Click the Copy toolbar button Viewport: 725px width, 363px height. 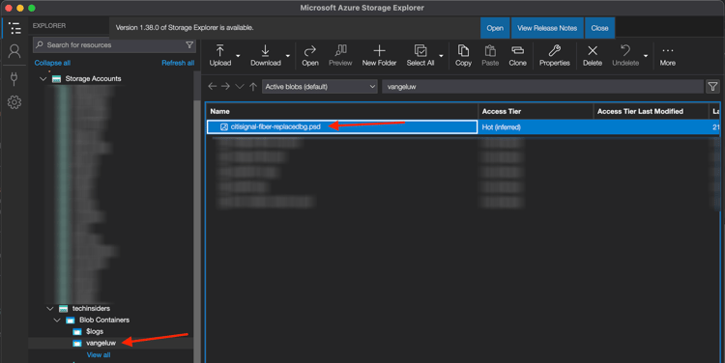tap(463, 56)
